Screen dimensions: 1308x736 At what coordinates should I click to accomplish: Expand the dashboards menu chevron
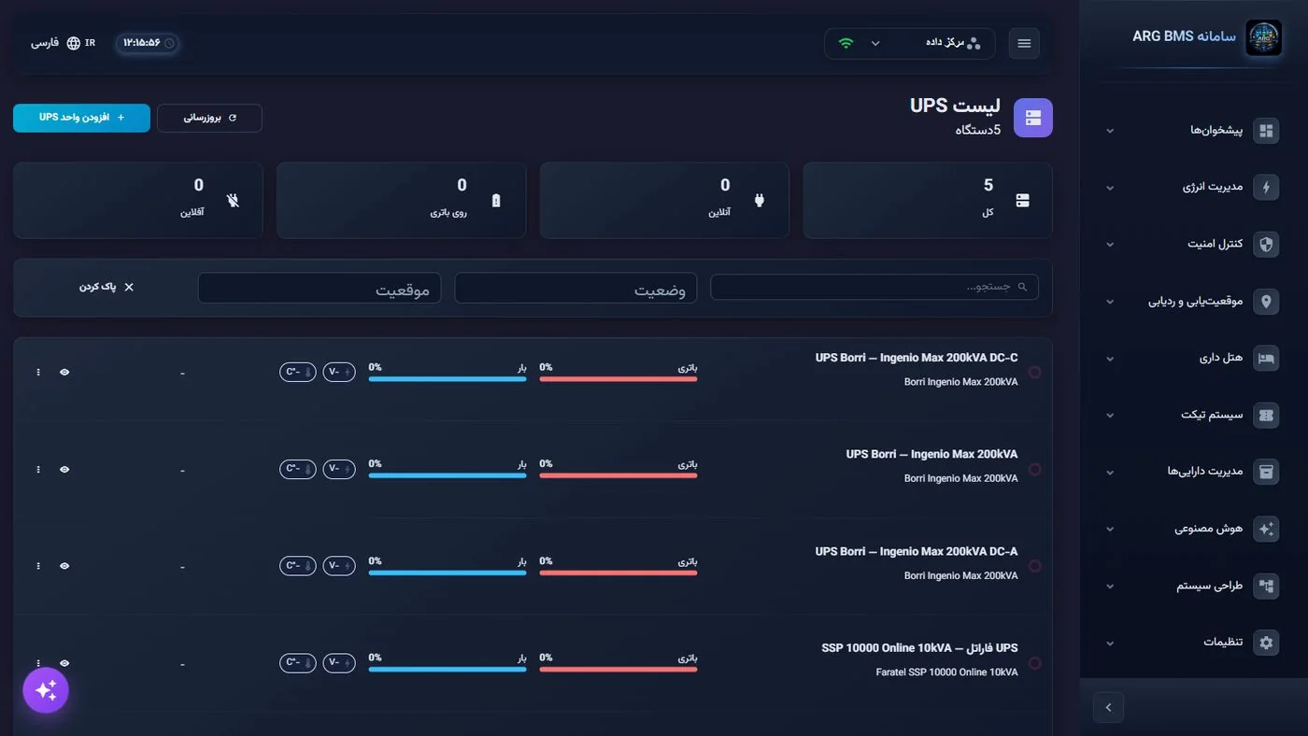click(x=1110, y=131)
